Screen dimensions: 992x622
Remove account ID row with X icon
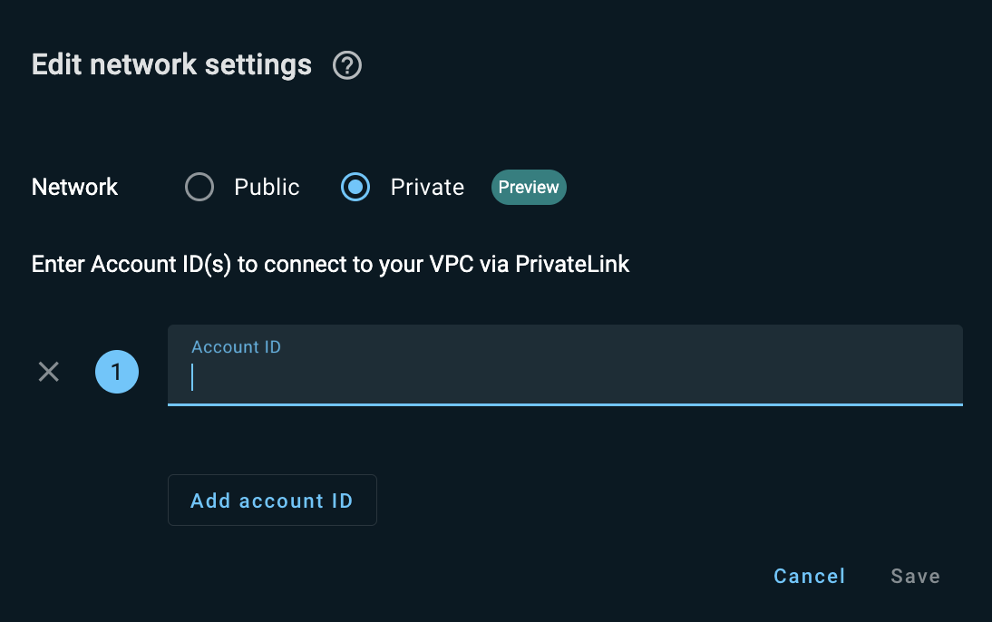pos(49,372)
